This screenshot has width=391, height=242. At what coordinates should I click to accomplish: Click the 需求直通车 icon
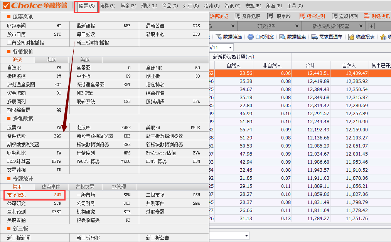(x=314, y=37)
